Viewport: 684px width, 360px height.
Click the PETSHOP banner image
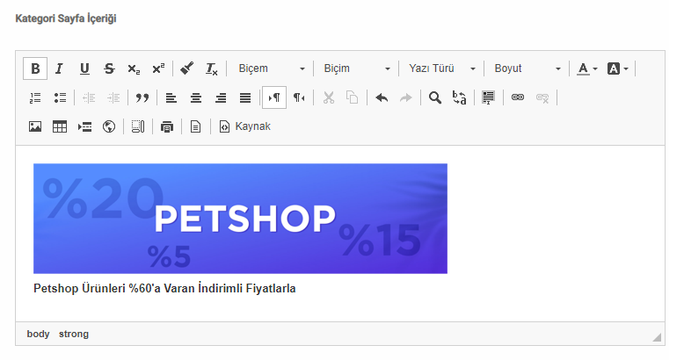pos(240,218)
